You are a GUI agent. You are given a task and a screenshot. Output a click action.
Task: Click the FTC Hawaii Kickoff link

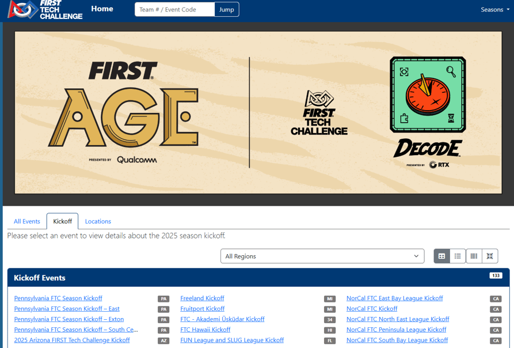pos(205,330)
